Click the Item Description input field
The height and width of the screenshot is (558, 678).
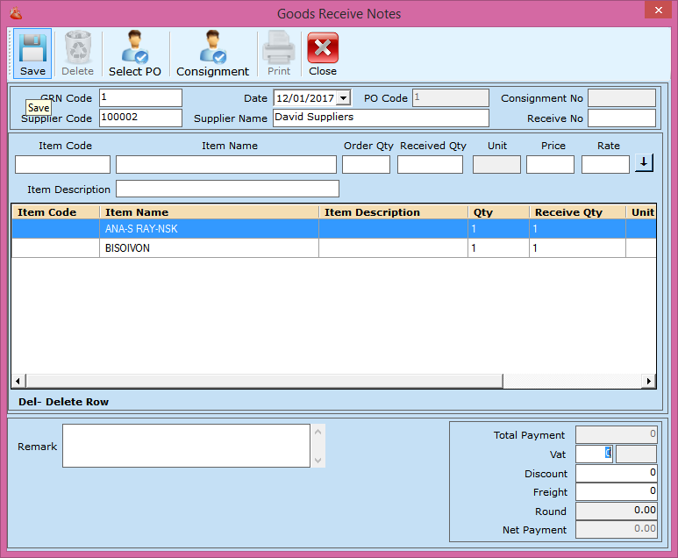(227, 190)
